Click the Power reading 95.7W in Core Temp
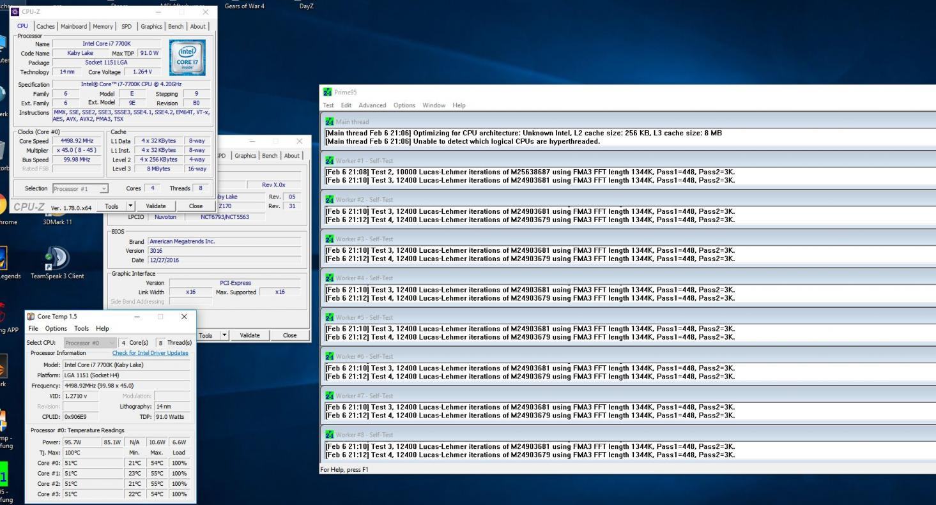936x505 pixels. tap(81, 442)
